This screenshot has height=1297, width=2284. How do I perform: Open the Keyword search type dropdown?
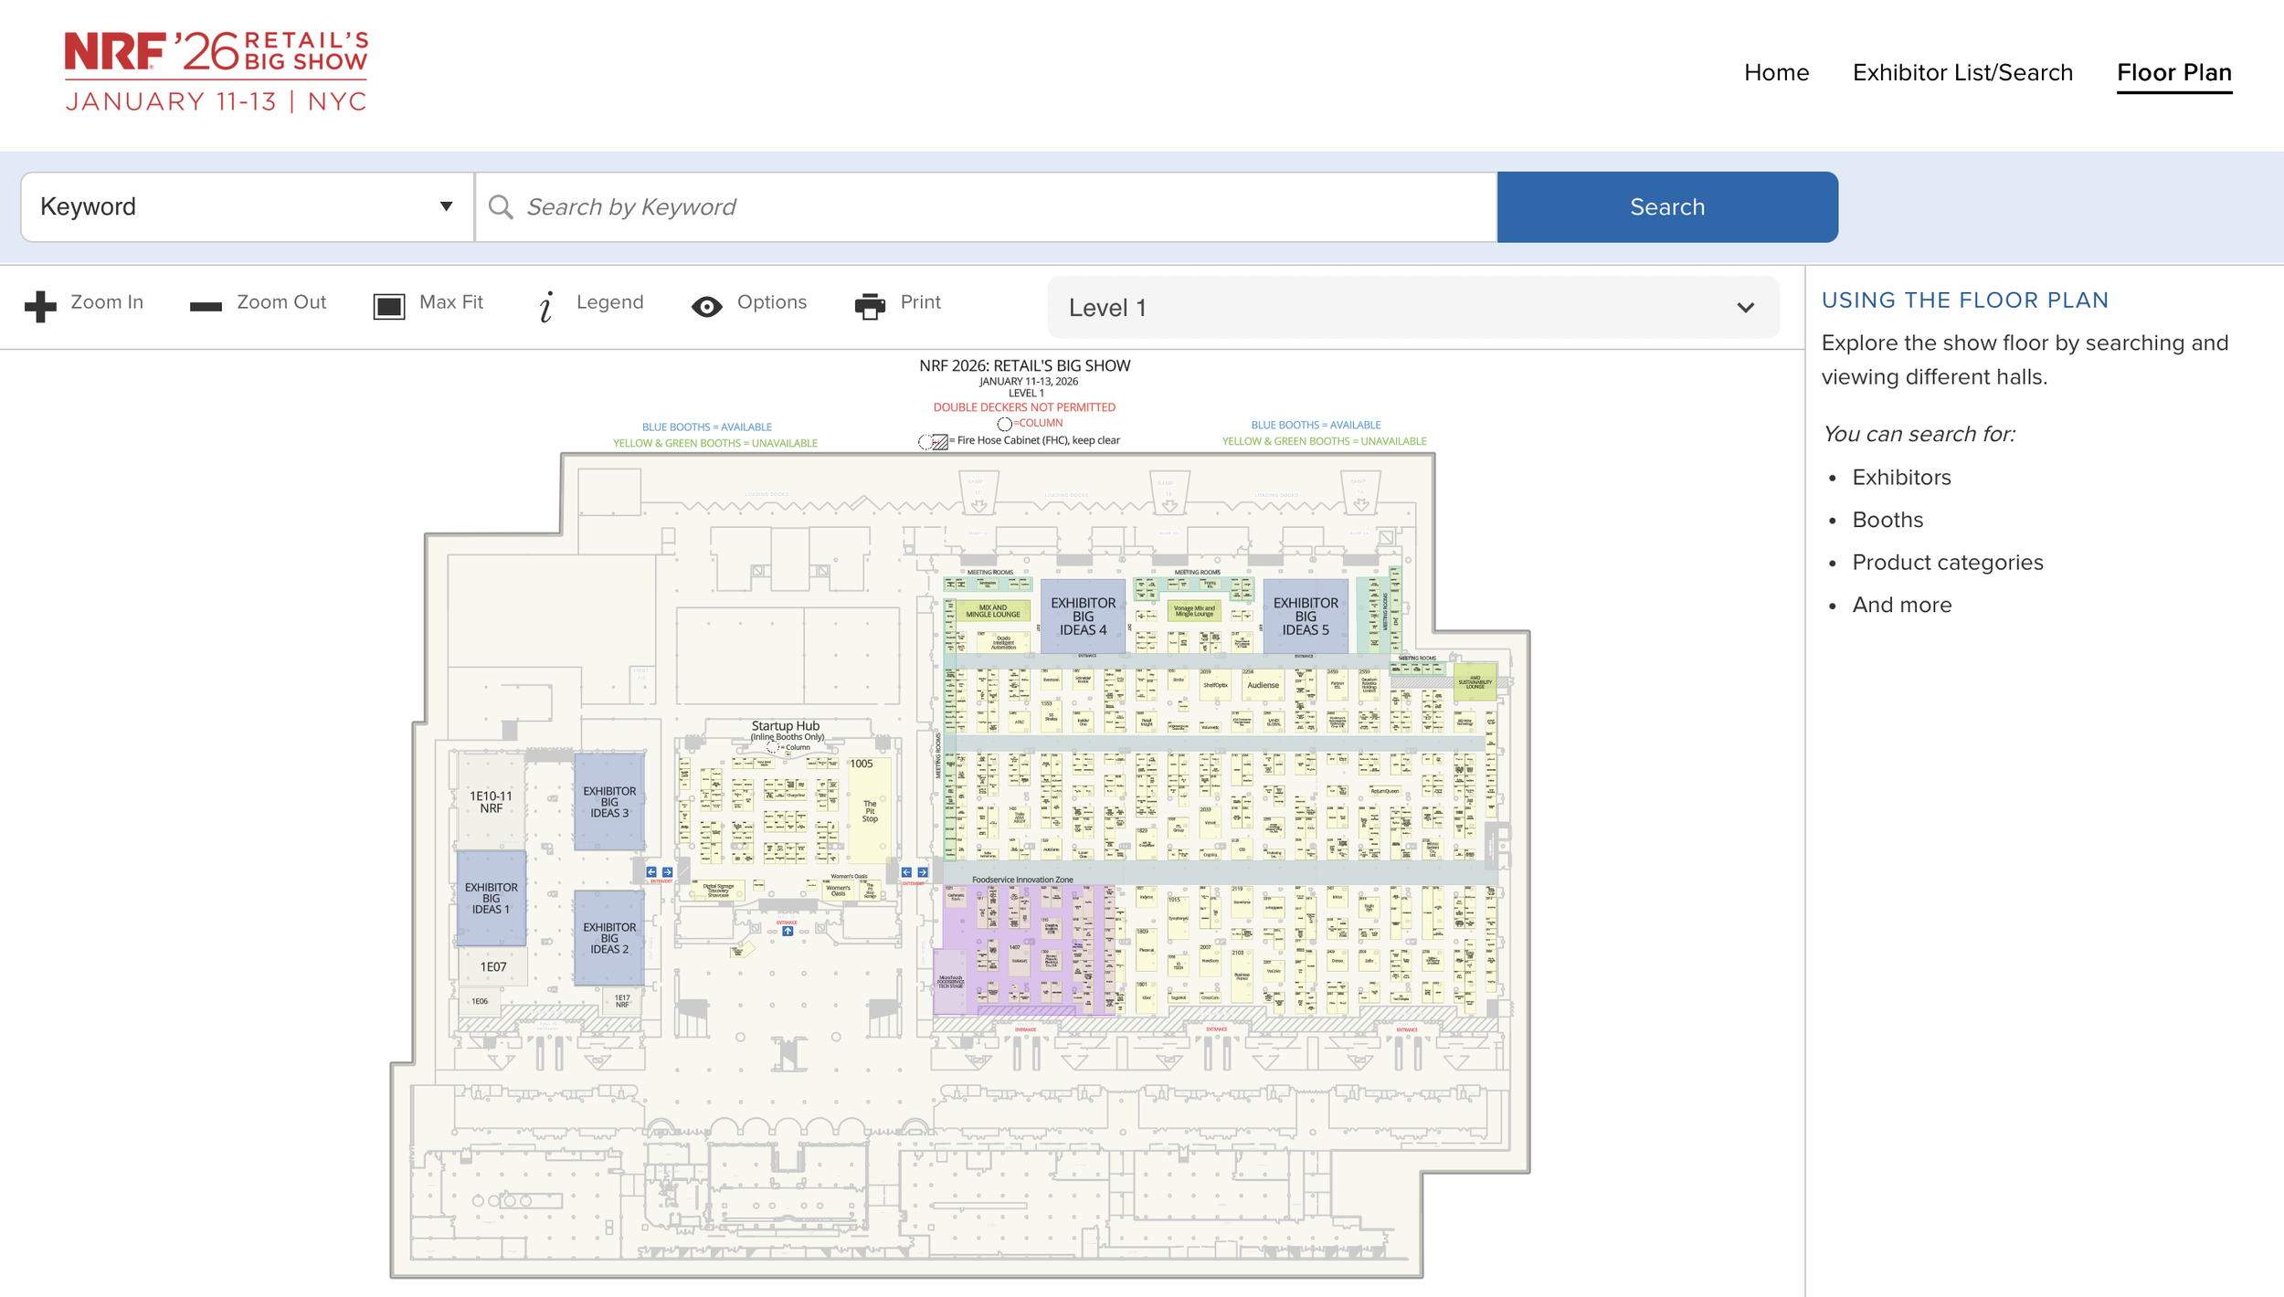pos(247,207)
